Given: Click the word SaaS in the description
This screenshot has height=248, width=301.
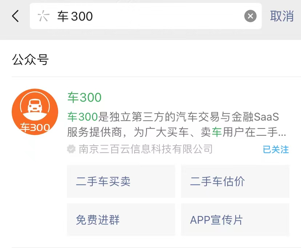Looking at the screenshot, I should click(x=266, y=117).
